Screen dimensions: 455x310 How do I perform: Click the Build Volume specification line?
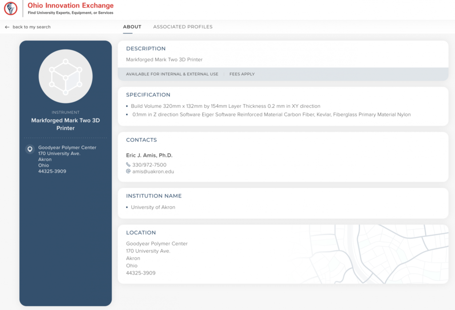click(x=225, y=106)
